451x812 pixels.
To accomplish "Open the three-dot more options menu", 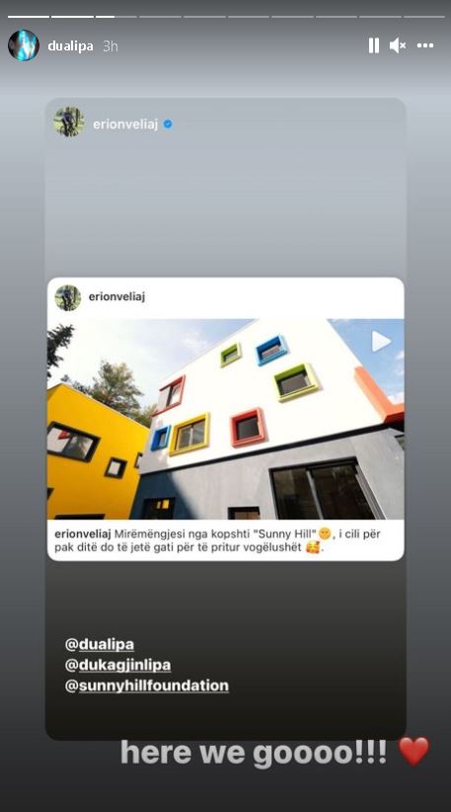I will (x=425, y=45).
